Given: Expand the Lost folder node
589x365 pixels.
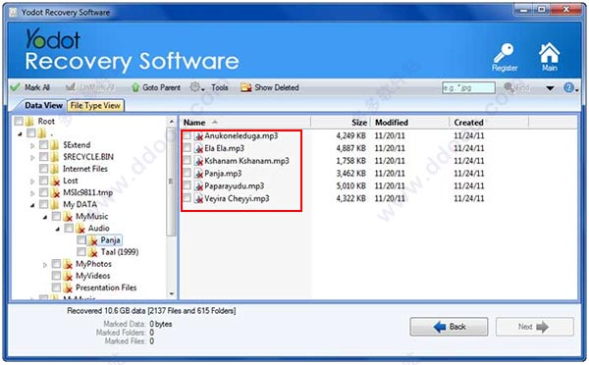Looking at the screenshot, I should [32, 182].
